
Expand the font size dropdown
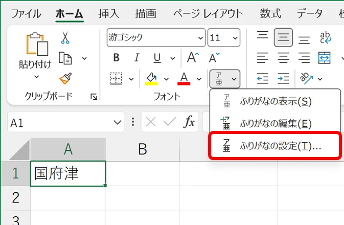click(235, 38)
